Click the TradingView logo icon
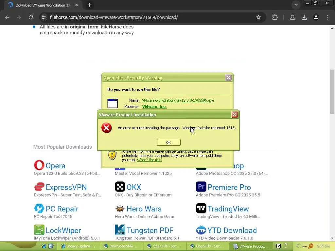Image resolution: width=335 pixels, height=251 pixels. coord(201,208)
